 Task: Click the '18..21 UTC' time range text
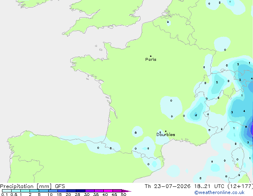(x=209, y=186)
